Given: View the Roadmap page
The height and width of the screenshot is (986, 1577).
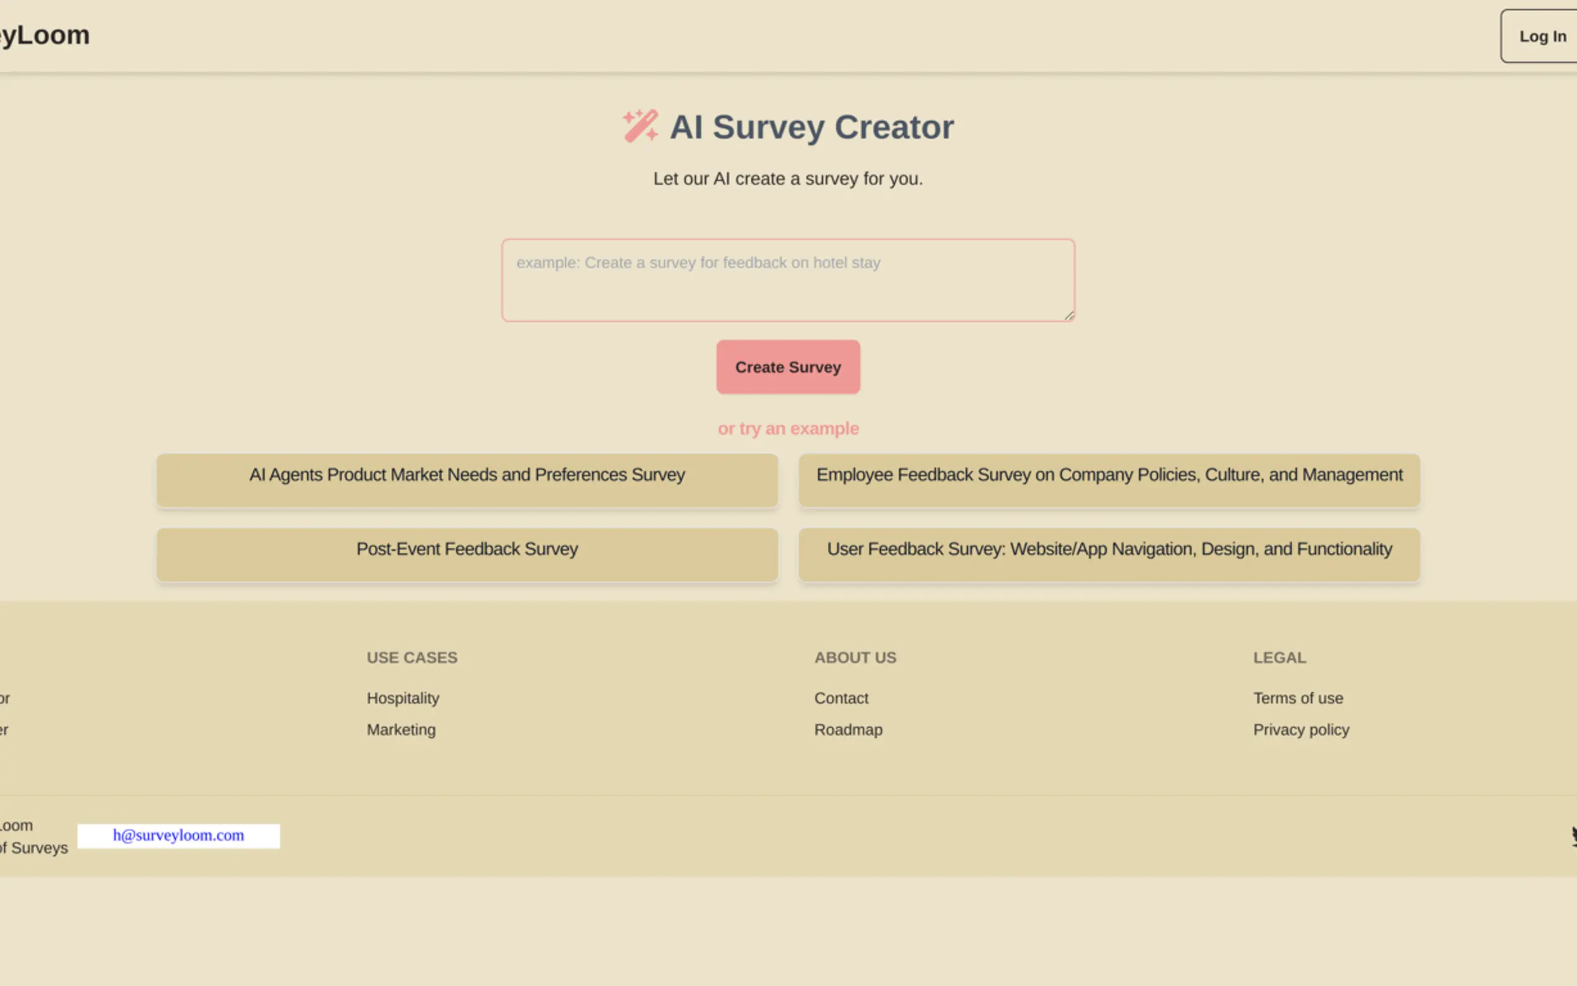Looking at the screenshot, I should [848, 730].
